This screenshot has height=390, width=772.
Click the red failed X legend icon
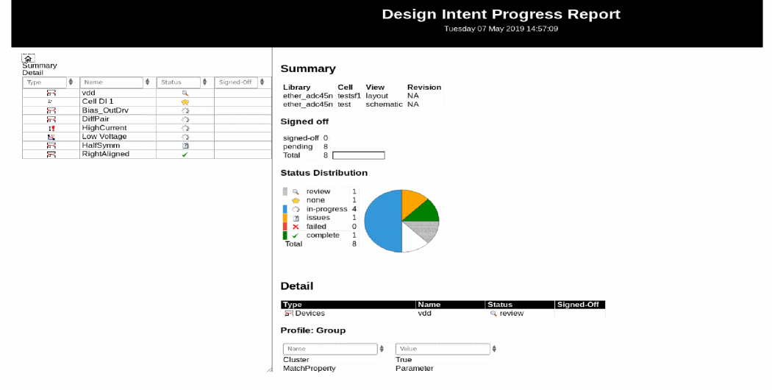tap(296, 227)
